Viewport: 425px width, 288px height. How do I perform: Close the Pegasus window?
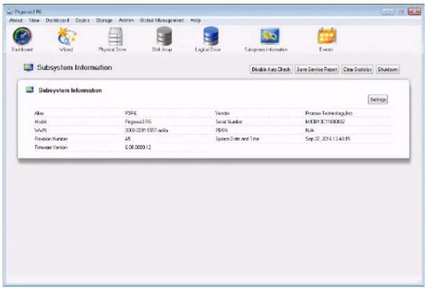point(415,11)
